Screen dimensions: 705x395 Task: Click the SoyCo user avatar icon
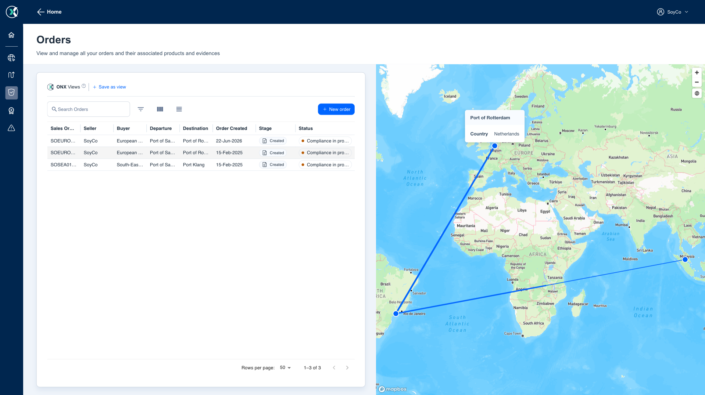click(661, 12)
